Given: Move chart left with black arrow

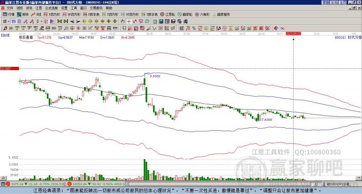Looking at the screenshot, I should 72,22.
